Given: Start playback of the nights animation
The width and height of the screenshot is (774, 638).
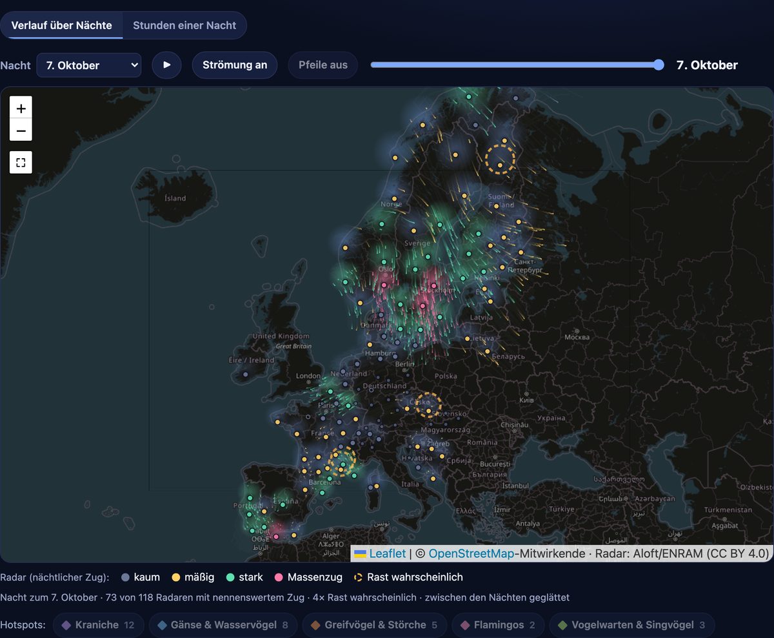Looking at the screenshot, I should pos(167,65).
